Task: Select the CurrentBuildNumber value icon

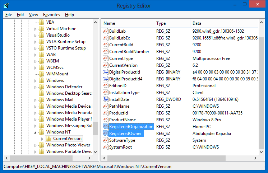Action: 106,51
